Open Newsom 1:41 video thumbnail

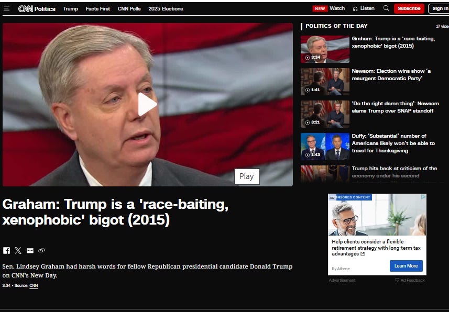(x=325, y=82)
